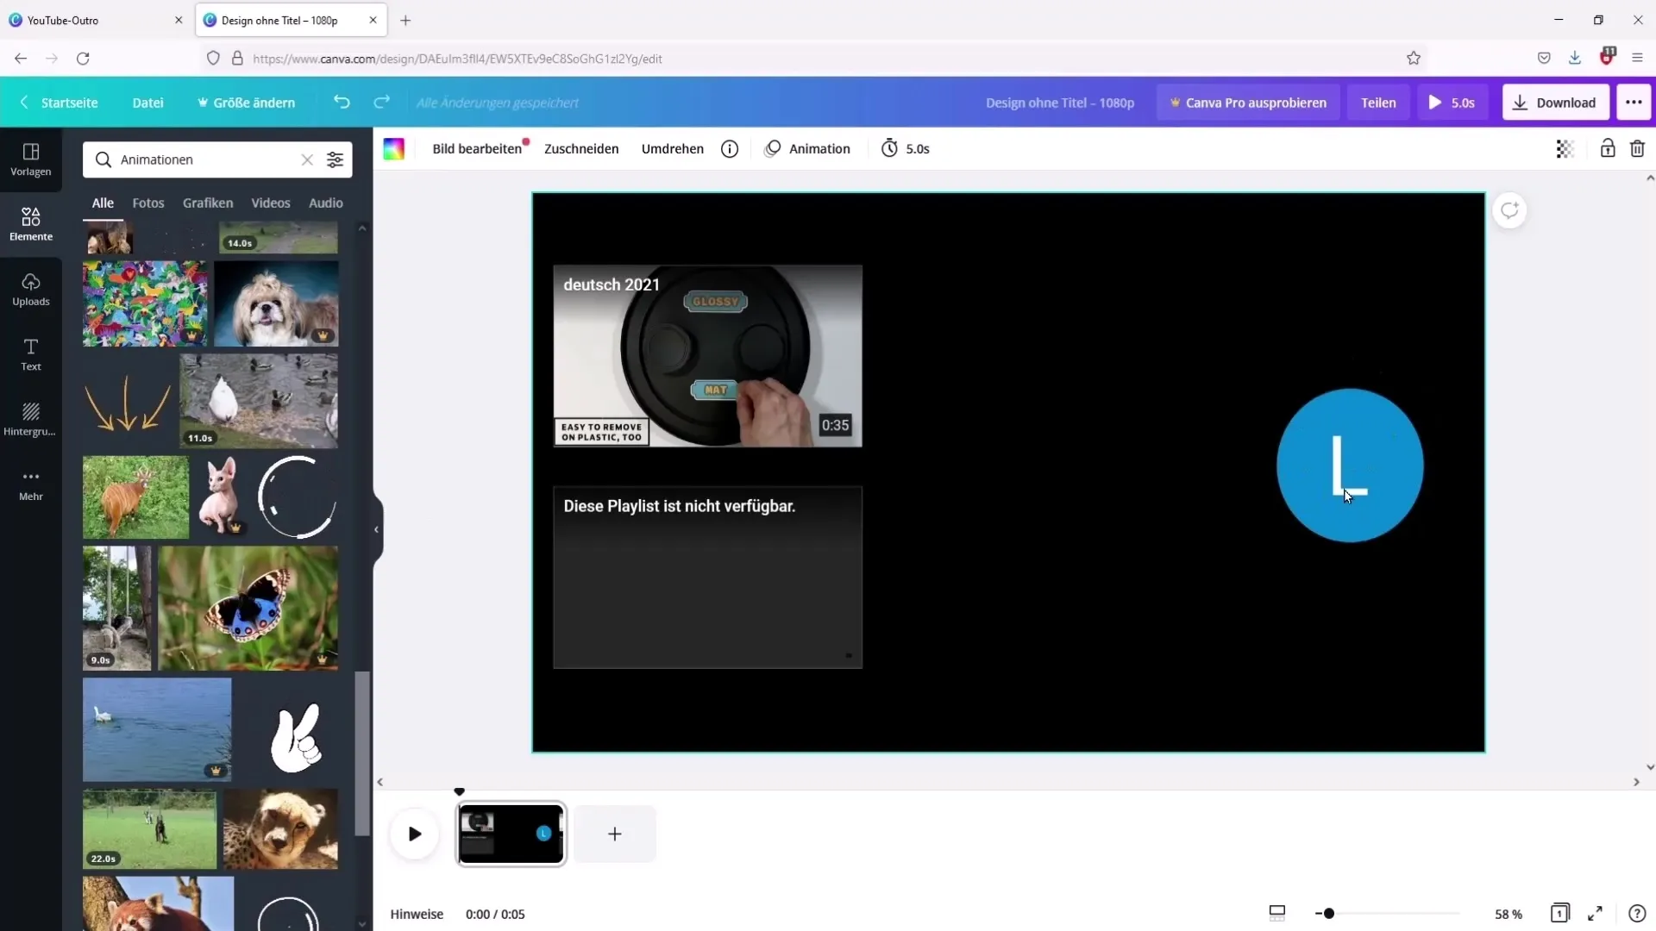Image resolution: width=1656 pixels, height=931 pixels.
Task: Show image info icon
Action: (x=730, y=148)
